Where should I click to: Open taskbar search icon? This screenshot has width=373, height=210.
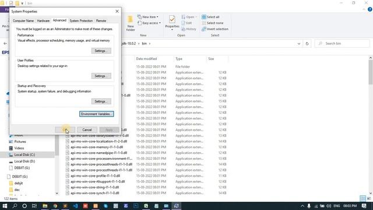[15, 206]
